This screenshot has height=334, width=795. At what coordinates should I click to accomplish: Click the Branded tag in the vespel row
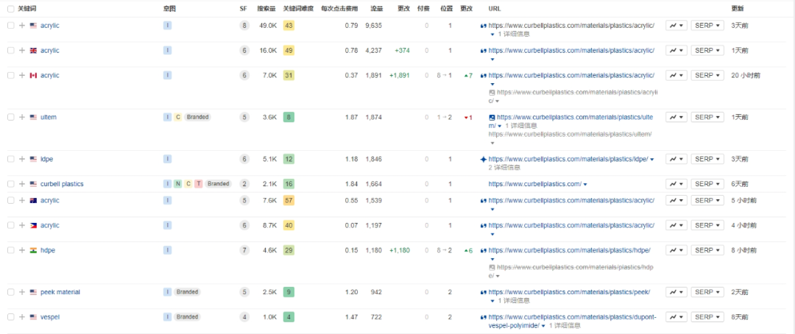187,317
